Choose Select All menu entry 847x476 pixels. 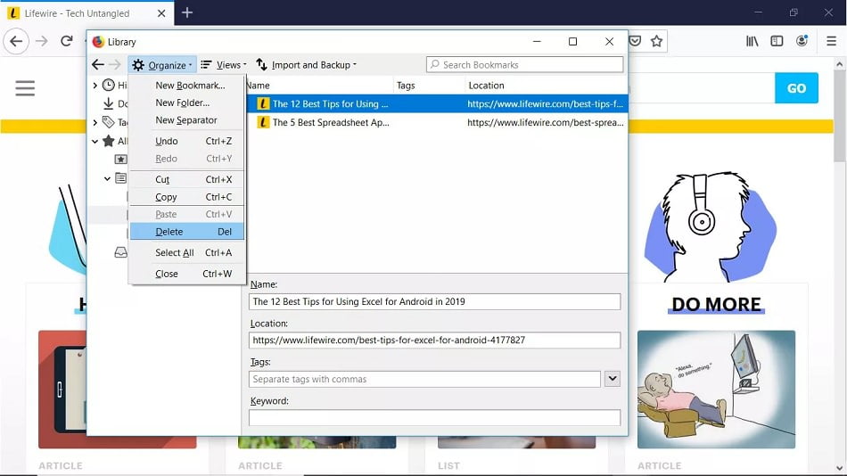pyautogui.click(x=187, y=253)
